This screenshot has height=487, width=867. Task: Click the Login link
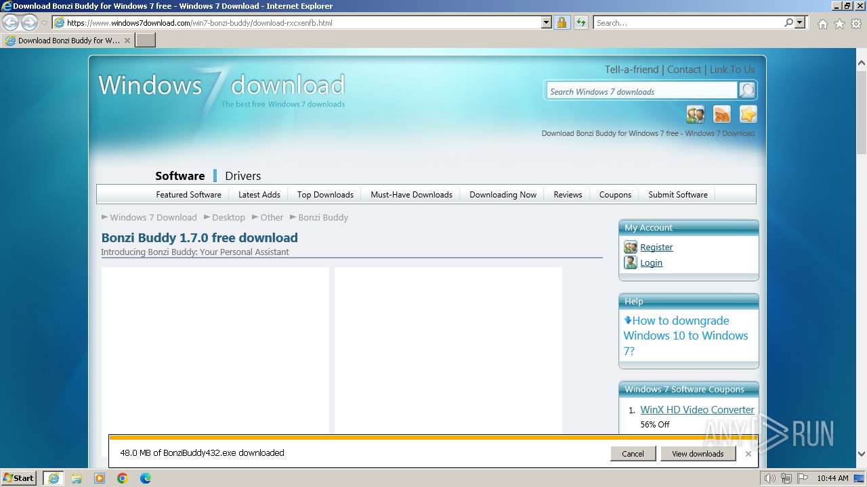pos(651,263)
